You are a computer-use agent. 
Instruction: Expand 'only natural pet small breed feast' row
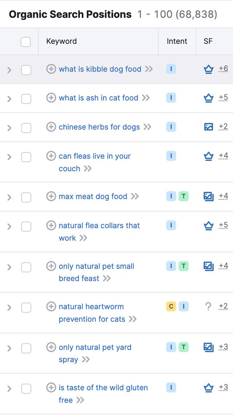9,267
